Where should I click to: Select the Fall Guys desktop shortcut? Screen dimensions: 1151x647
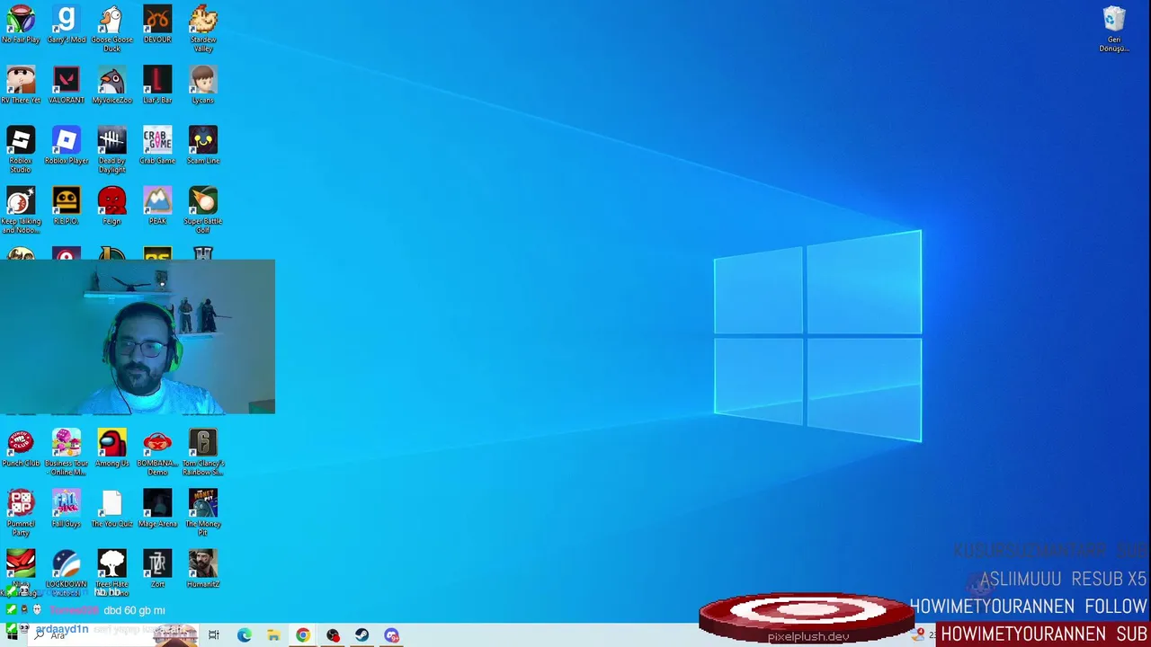67,509
